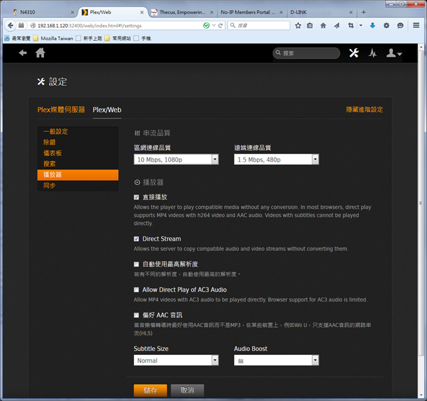Close the N4310 tab

pyautogui.click(x=73, y=12)
